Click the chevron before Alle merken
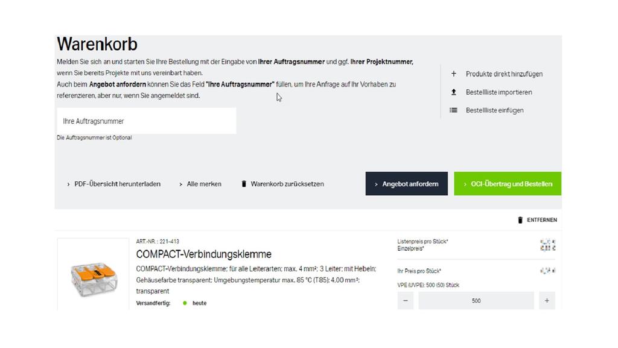Viewport: 618px width, 348px height. [x=180, y=184]
